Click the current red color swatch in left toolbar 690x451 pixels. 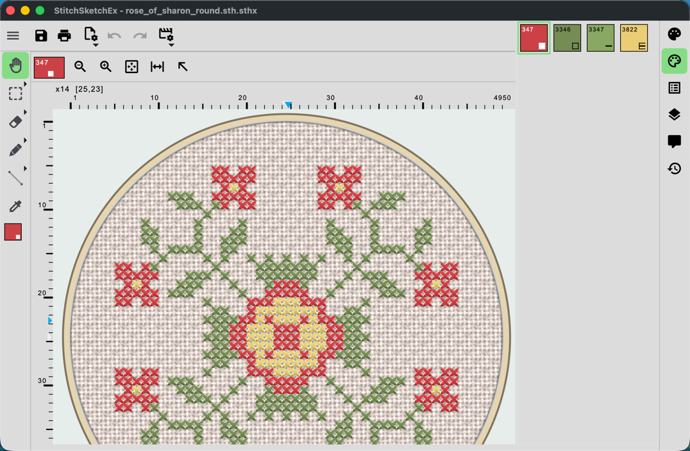[x=13, y=232]
